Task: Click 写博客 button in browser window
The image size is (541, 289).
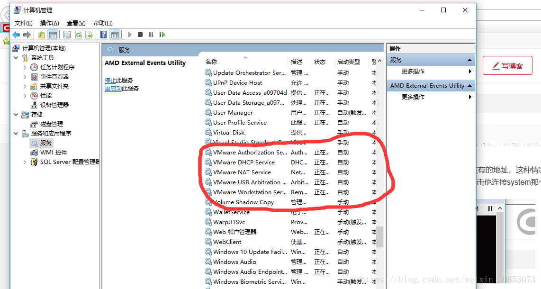Action: (x=507, y=65)
